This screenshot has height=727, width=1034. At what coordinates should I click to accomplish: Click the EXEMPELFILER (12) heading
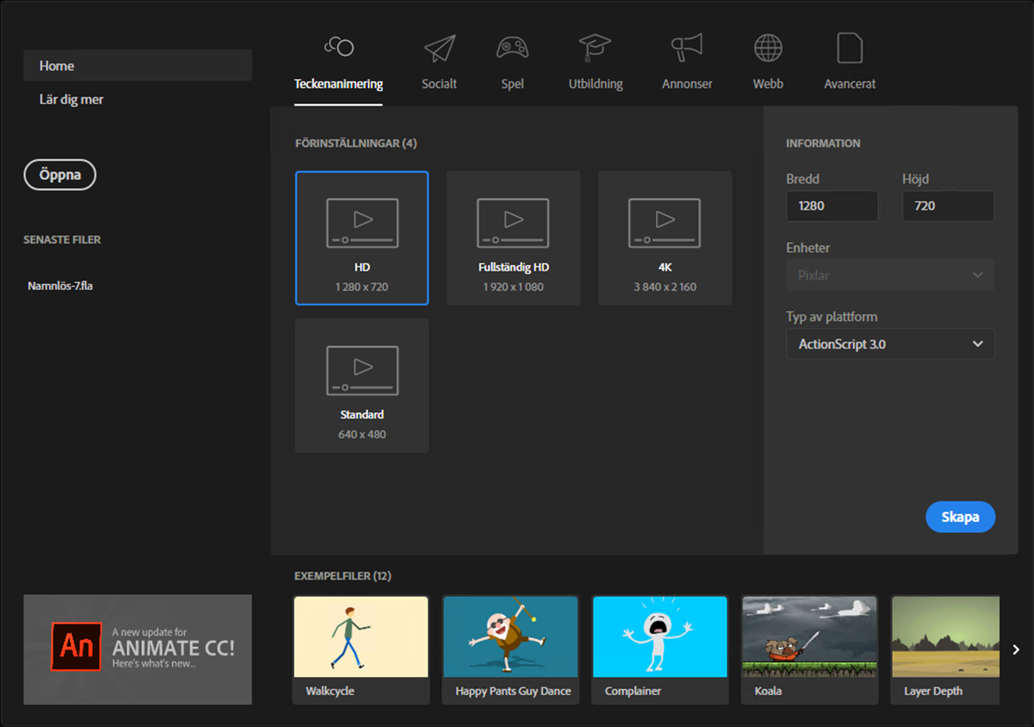tap(342, 576)
